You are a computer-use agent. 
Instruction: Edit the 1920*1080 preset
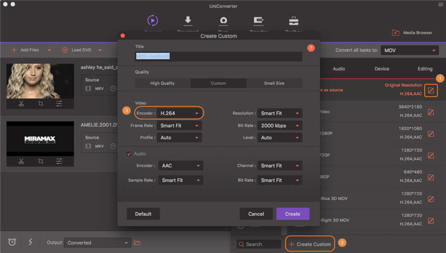coord(431,134)
